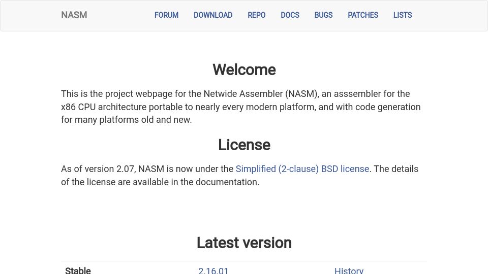The height and width of the screenshot is (274, 488).
Task: Open the stable version 2.16.01 link
Action: 213,270
